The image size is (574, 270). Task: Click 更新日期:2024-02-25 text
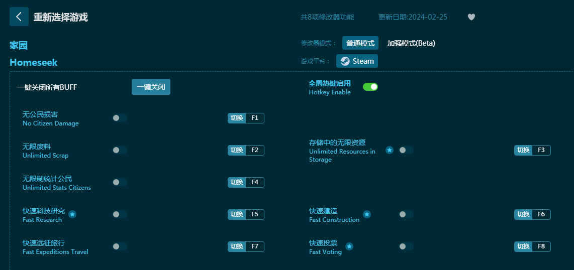pyautogui.click(x=413, y=17)
